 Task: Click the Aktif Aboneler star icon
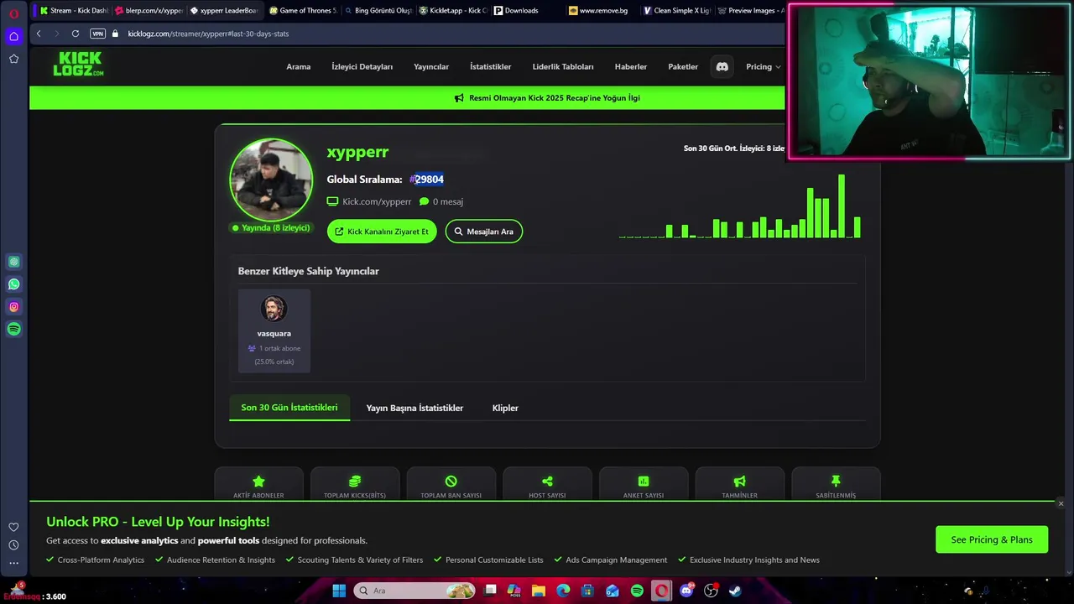(258, 481)
